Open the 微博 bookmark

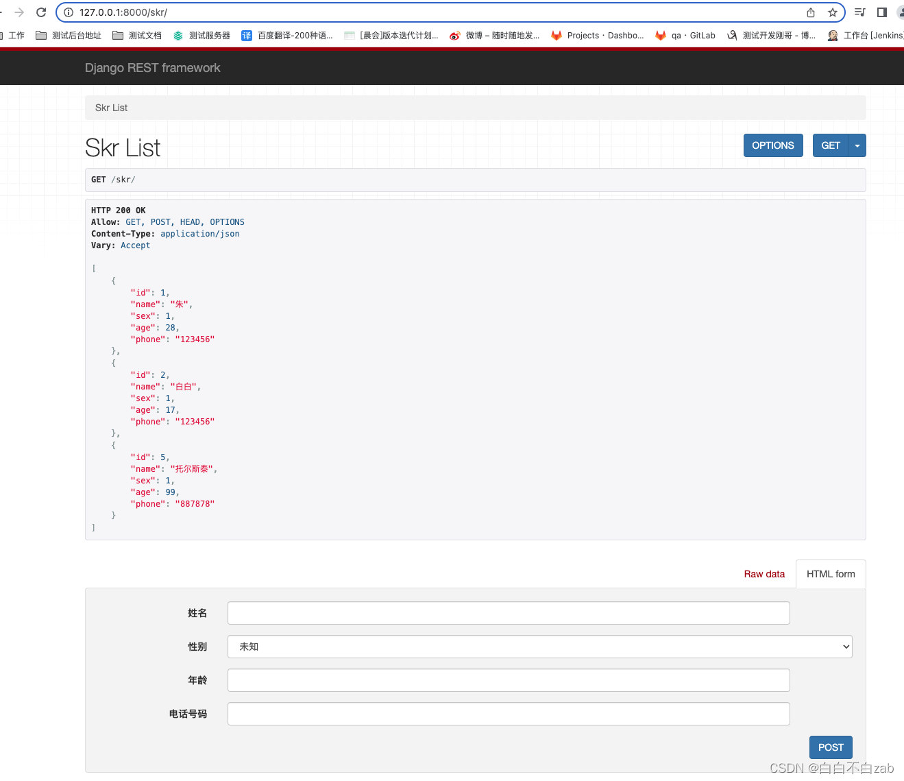pyautogui.click(x=494, y=36)
